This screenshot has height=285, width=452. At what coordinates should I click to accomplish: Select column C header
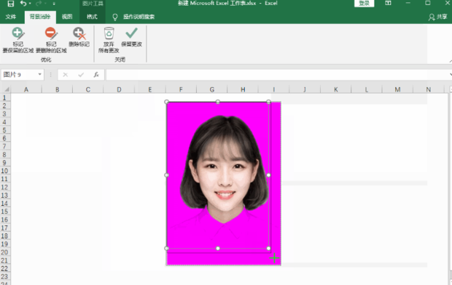(x=88, y=89)
